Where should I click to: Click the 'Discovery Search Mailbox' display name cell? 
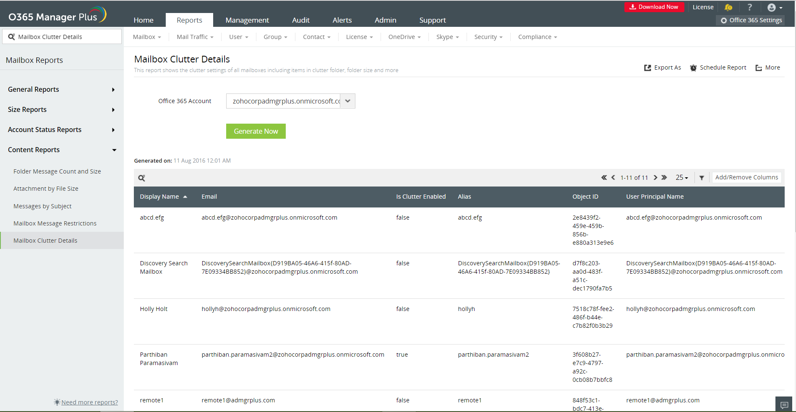[x=164, y=267]
